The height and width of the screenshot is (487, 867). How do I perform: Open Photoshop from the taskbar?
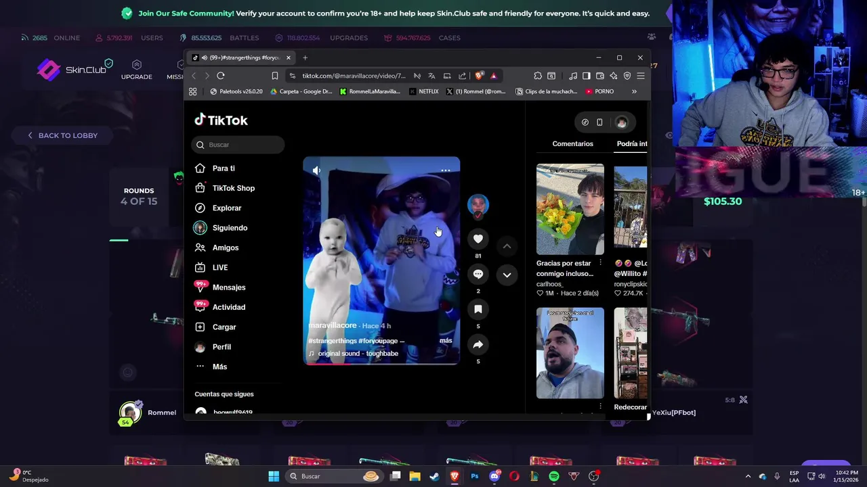(x=474, y=476)
